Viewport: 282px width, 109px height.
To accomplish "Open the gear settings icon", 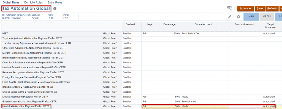I will [x=238, y=17].
